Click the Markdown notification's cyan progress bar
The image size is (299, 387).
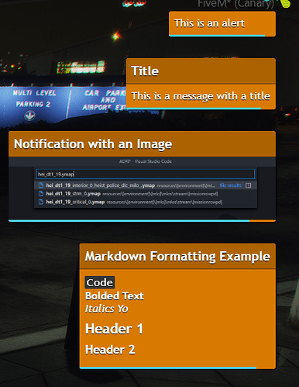168,368
